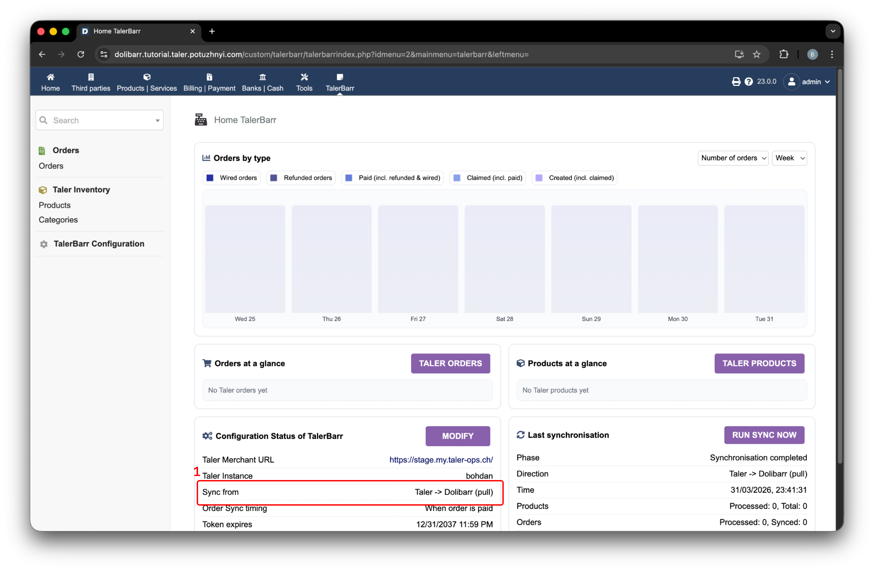Open Tools wrench icon menu
This screenshot has height=571, width=874.
(x=304, y=77)
